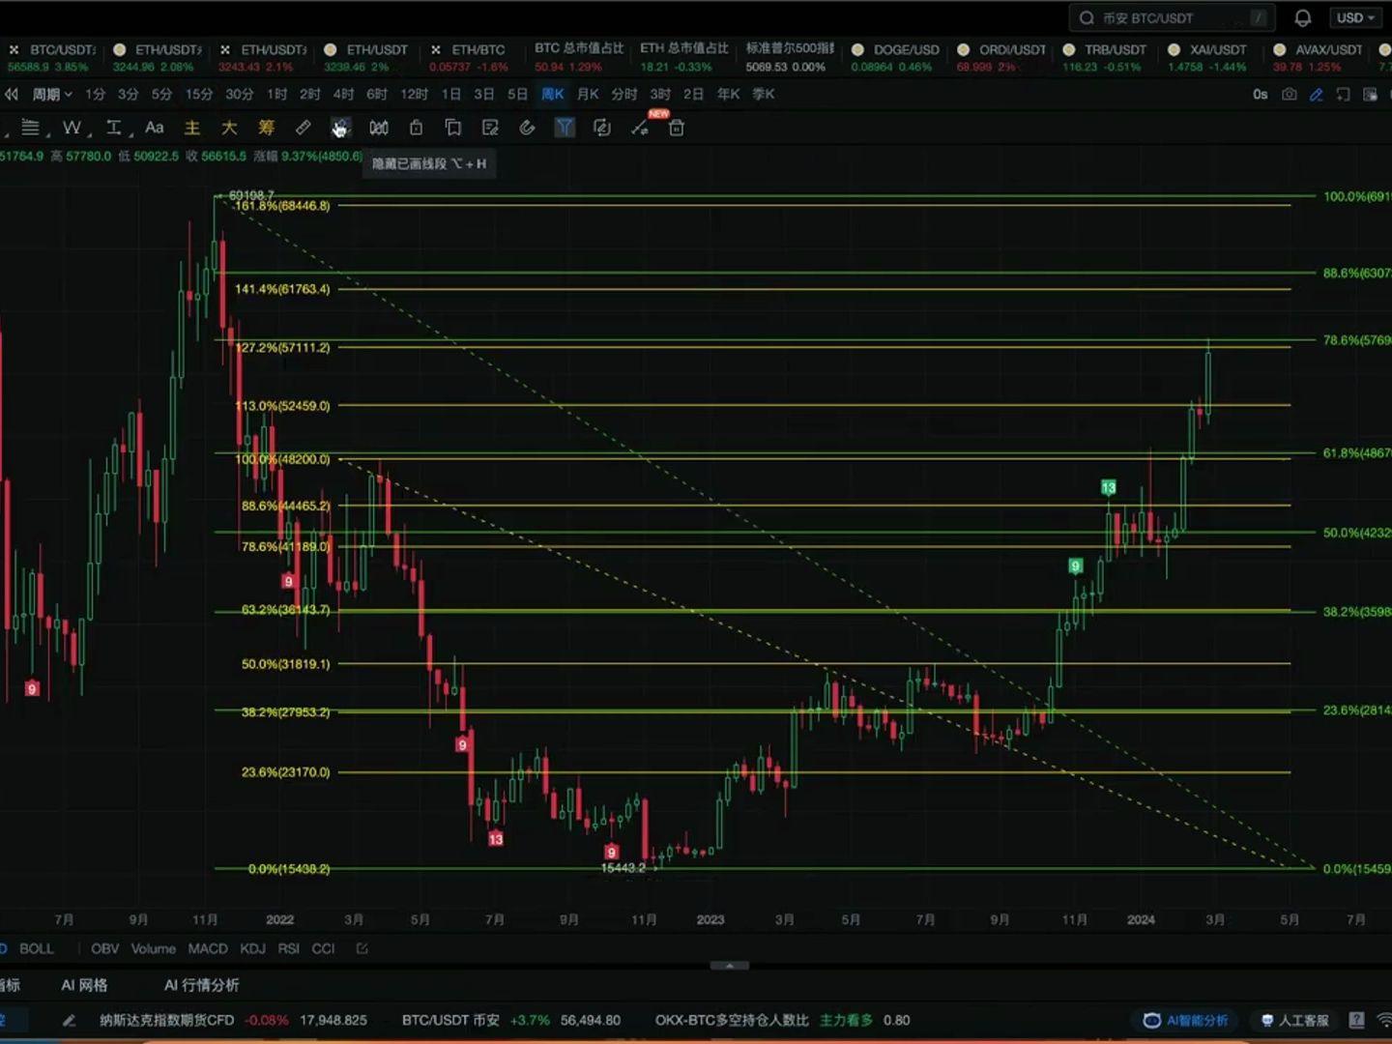Image resolution: width=1392 pixels, height=1044 pixels.
Task: Open the AI 行情分析 tab
Action: [x=201, y=985]
